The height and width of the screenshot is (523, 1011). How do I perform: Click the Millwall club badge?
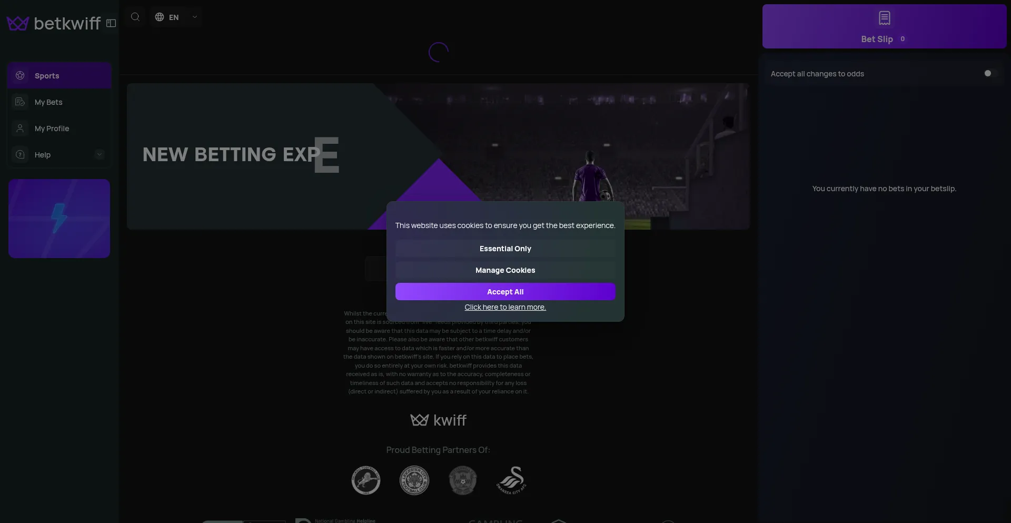tap(366, 480)
